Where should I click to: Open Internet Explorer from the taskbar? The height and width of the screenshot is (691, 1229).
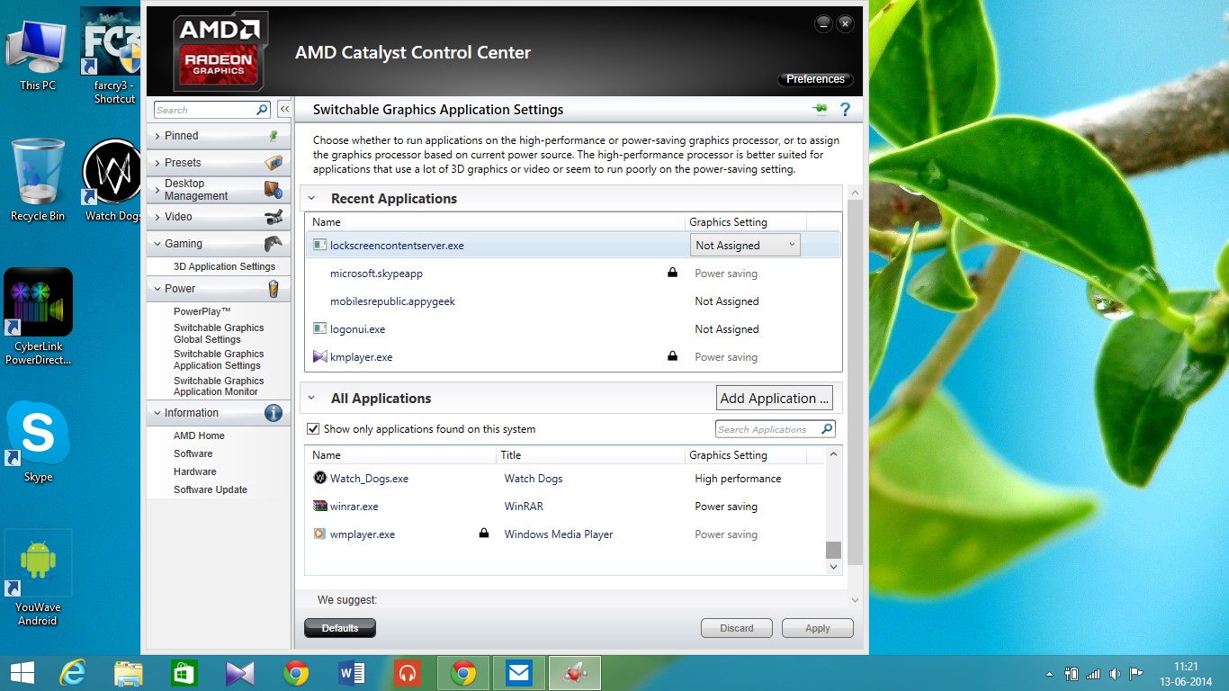point(72,673)
